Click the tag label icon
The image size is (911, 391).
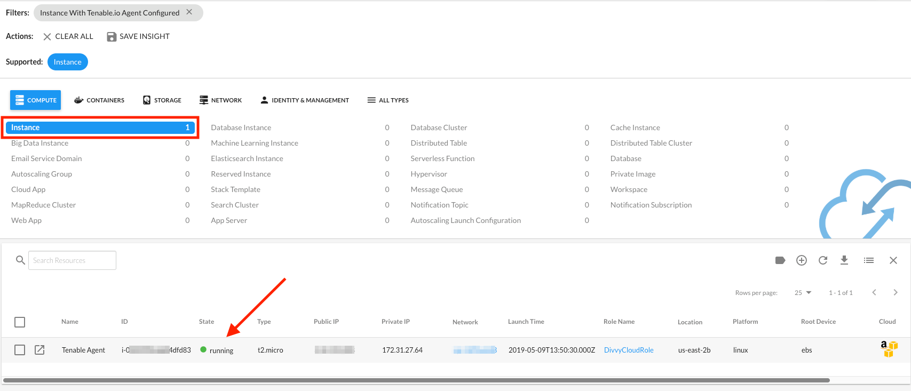[780, 260]
